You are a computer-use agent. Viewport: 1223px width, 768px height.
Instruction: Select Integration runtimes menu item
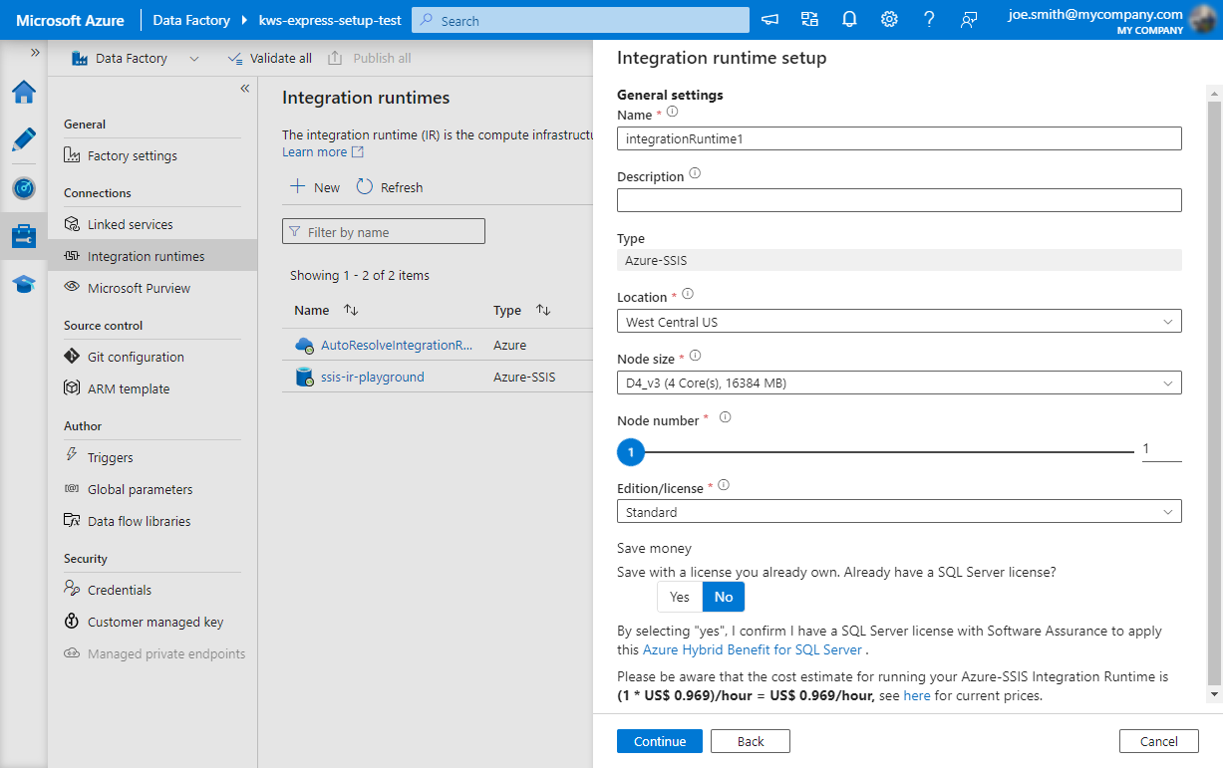pyautogui.click(x=153, y=256)
